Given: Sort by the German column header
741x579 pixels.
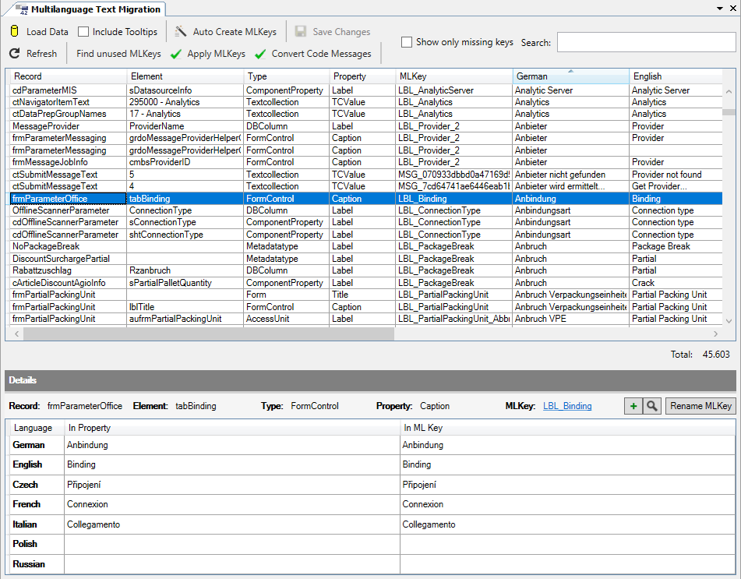Looking at the screenshot, I should 570,76.
